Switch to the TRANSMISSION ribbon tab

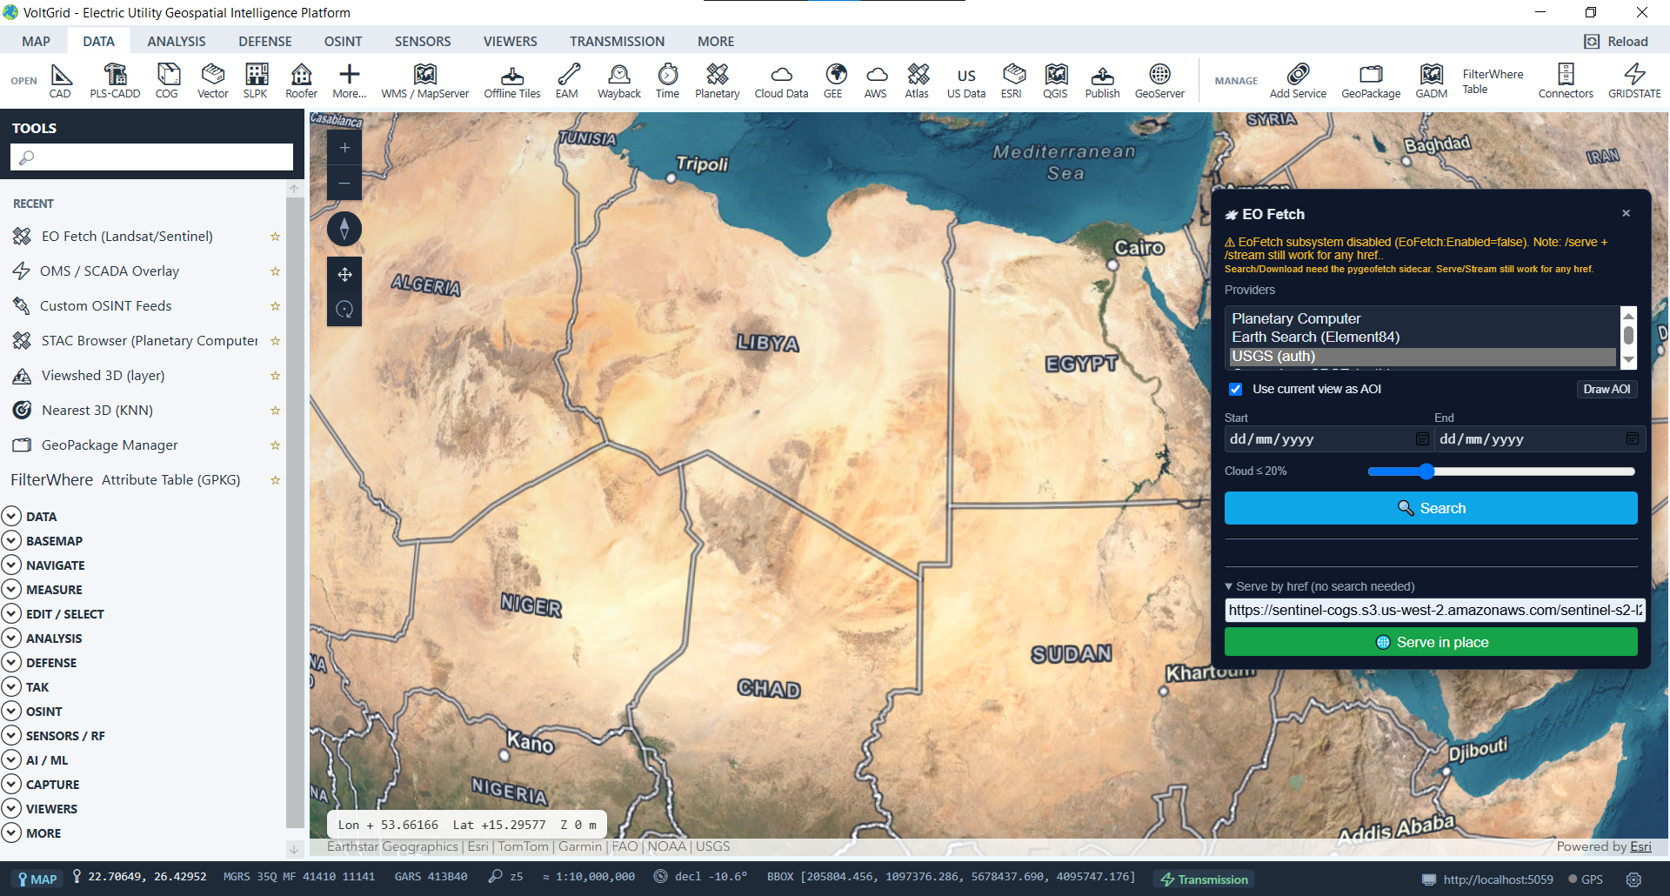pos(618,41)
